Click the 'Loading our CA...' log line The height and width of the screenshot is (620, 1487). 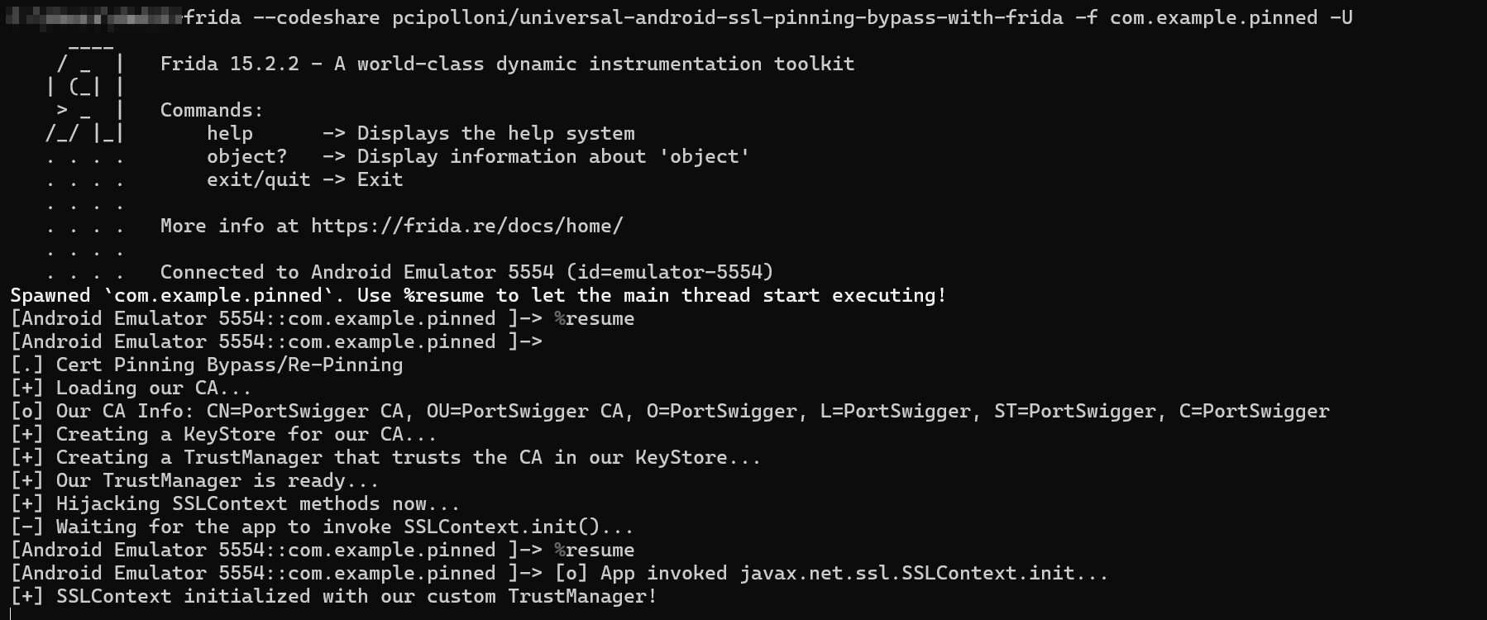coord(153,388)
